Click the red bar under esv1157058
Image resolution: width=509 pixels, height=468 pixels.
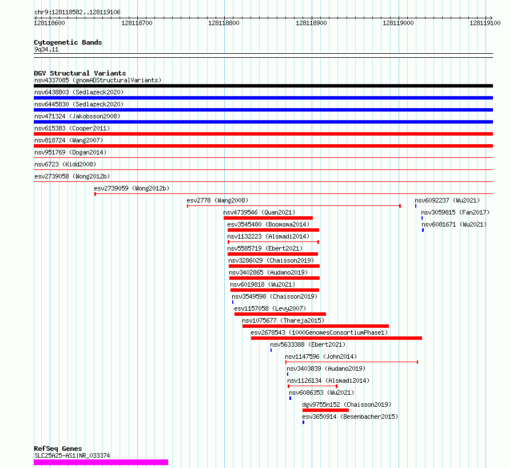(280, 314)
